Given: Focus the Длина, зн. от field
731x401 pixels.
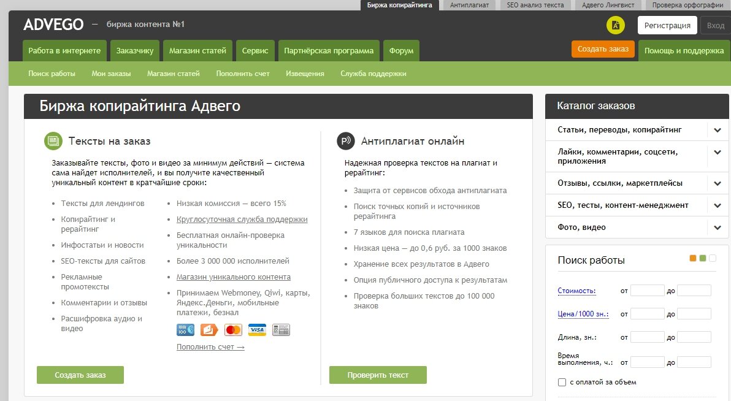Looking at the screenshot, I should point(647,337).
